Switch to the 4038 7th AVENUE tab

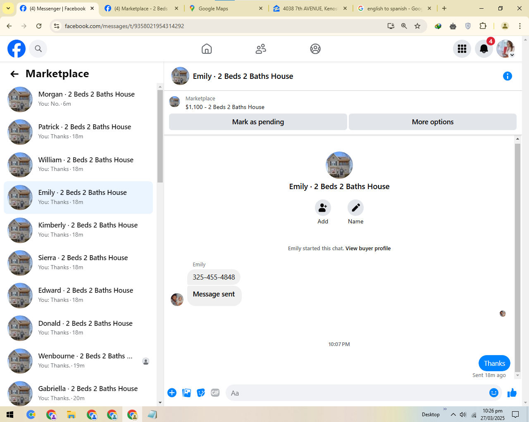pos(310,8)
